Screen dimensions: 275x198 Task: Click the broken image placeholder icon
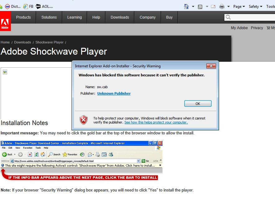[5, 72]
